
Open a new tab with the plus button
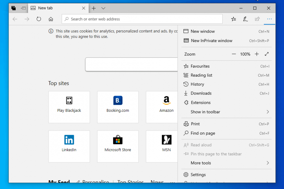[x=94, y=8]
